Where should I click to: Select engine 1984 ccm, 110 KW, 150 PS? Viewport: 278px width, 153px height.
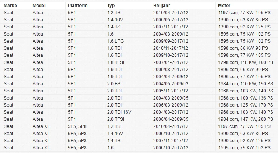coord(245,83)
